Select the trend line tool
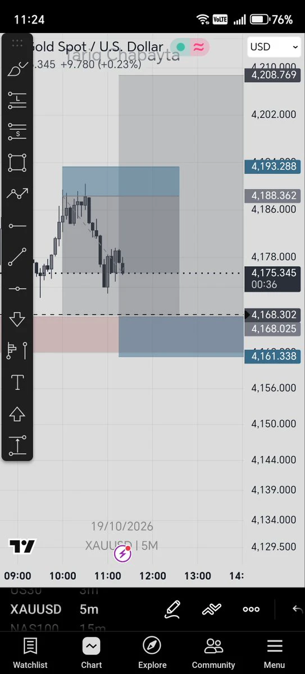This screenshot has width=305, height=674. (17, 257)
